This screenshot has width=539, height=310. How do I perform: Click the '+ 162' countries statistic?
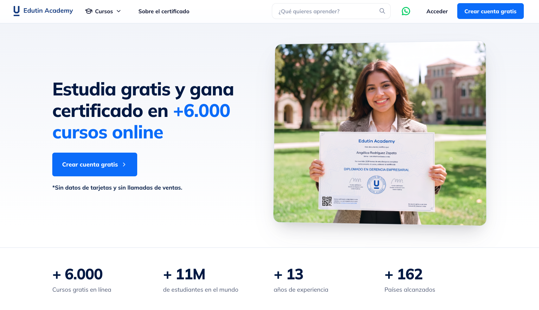403,274
